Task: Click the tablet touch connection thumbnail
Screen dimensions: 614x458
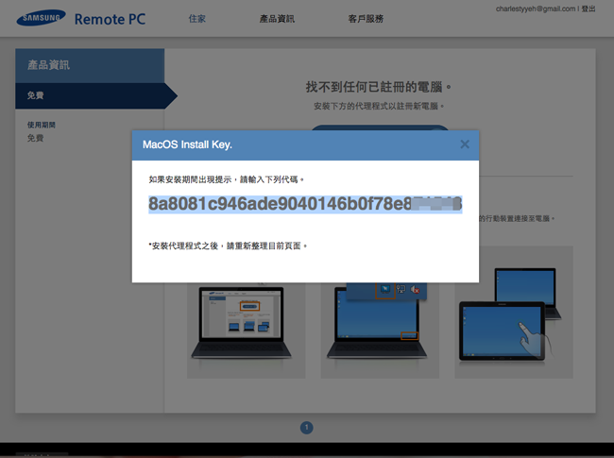Action: (514, 312)
